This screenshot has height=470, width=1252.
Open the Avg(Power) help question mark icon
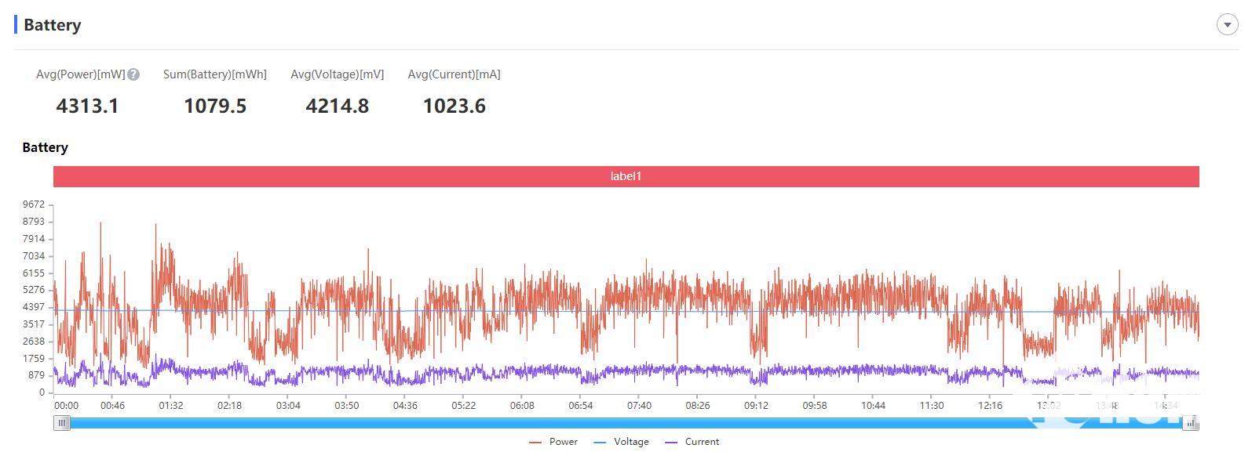click(x=133, y=74)
